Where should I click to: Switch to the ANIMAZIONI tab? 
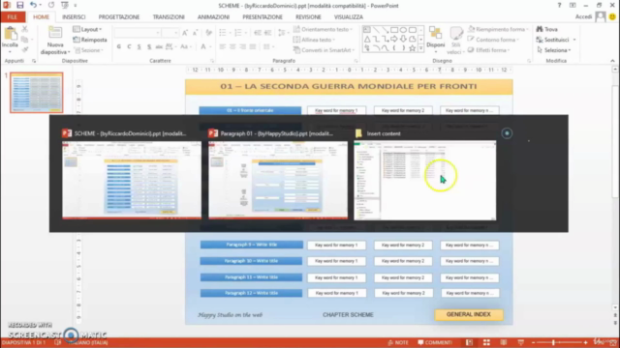pos(213,17)
